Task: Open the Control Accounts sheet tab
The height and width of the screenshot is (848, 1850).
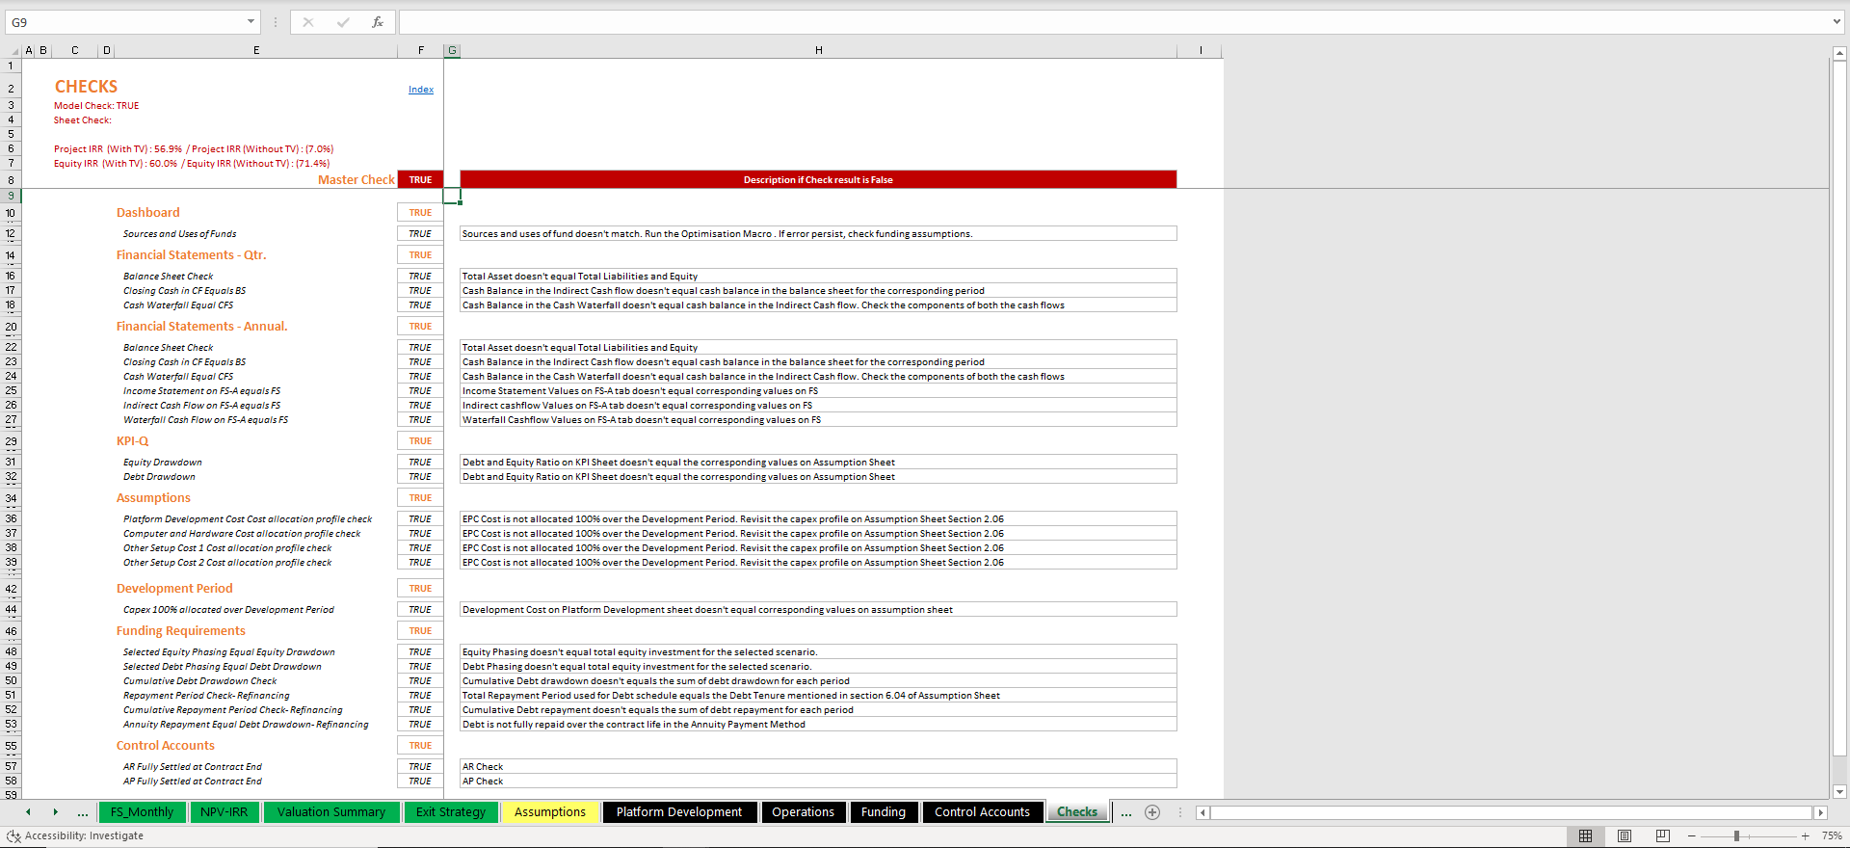Action: (982, 812)
